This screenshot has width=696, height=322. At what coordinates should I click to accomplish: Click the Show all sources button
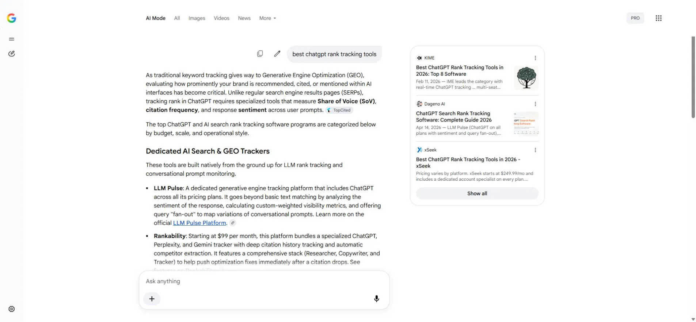(477, 193)
